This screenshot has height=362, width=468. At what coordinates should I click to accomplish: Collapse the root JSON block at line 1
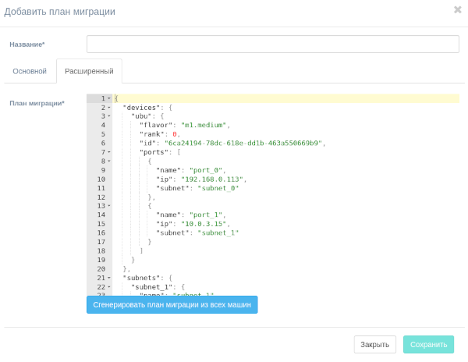pos(109,98)
